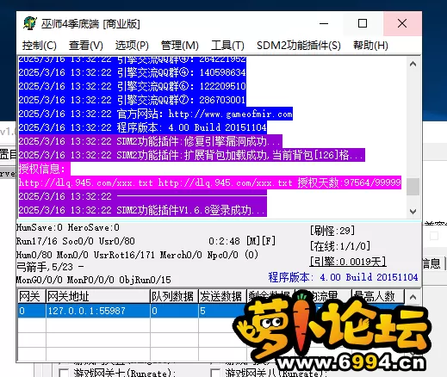Click blue 程序版本 4.00 Build label
The width and height of the screenshot is (447, 377).
[343, 277]
